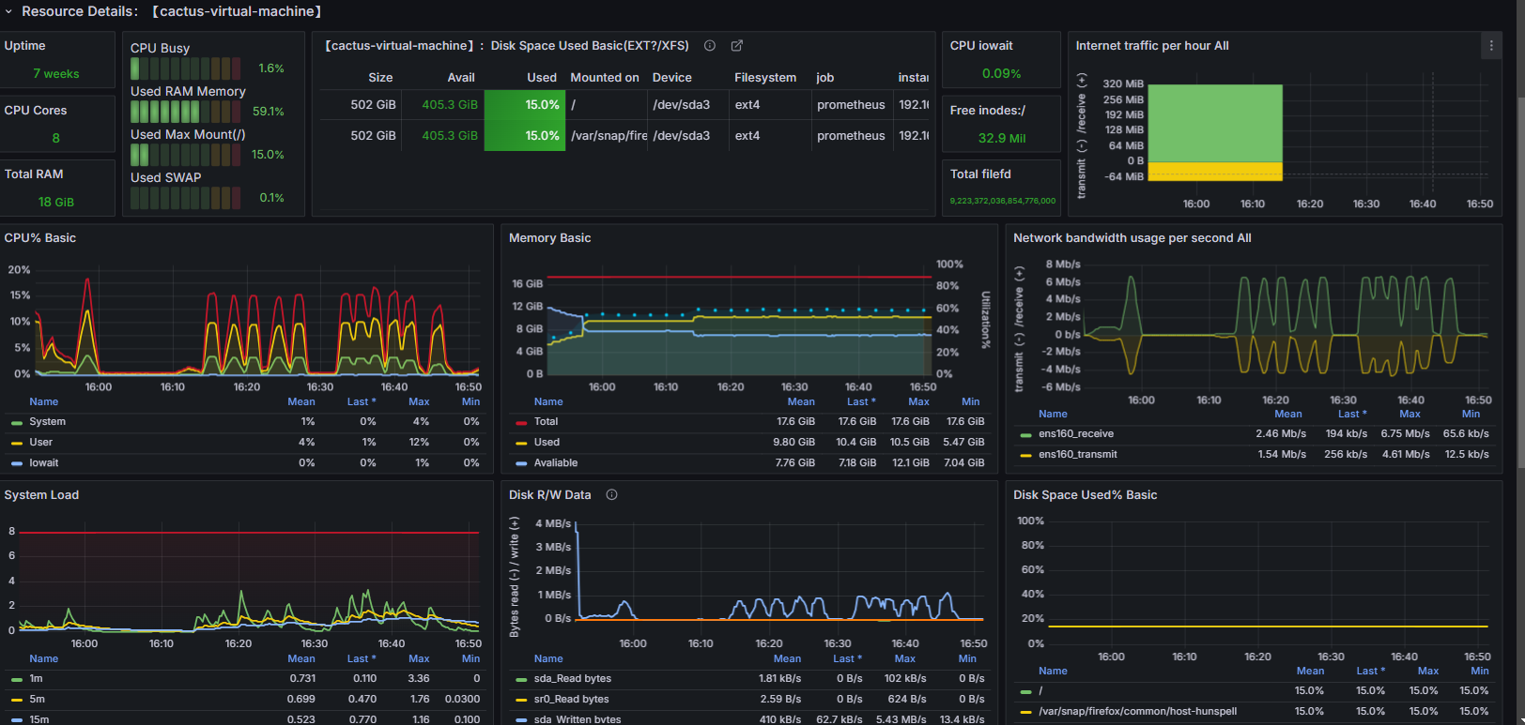
Task: Sort Network bandwidth legend by Mean
Action: point(1288,415)
